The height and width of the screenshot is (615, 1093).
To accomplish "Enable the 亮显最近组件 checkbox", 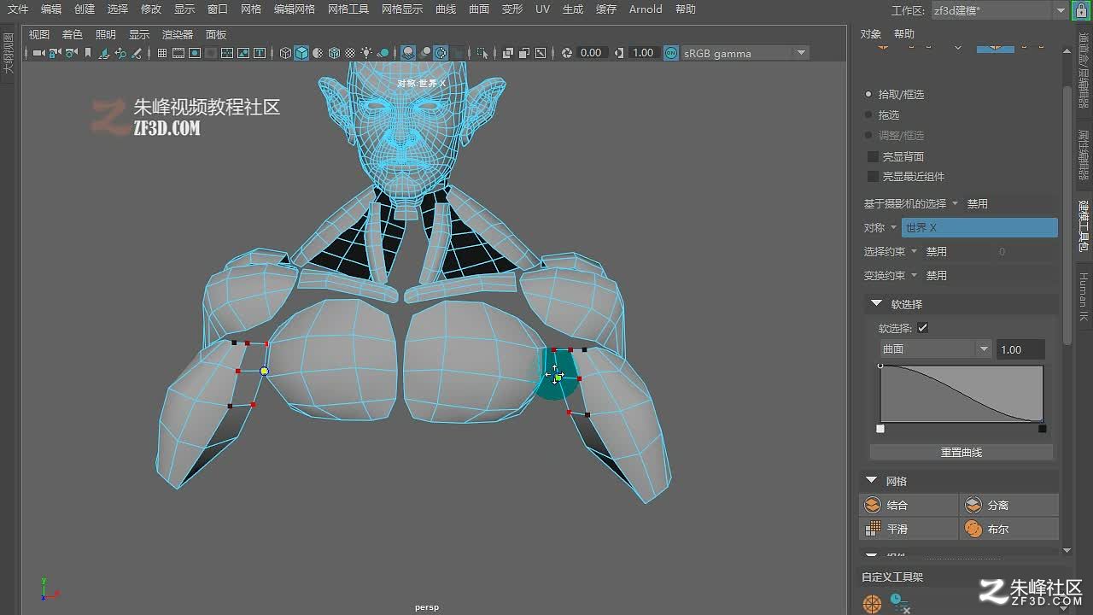I will (x=873, y=176).
